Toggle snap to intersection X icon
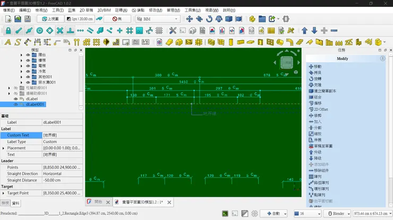 pos(60,31)
